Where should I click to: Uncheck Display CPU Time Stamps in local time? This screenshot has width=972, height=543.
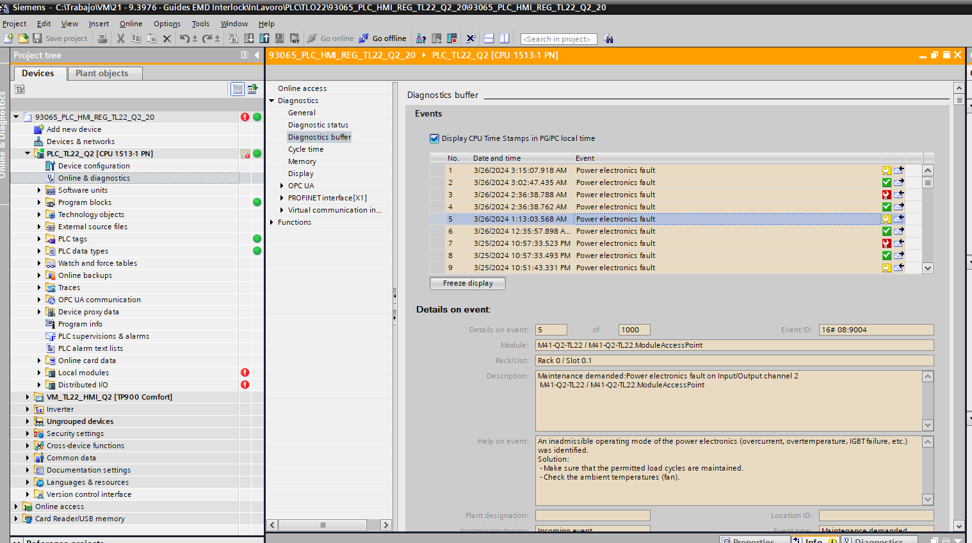pyautogui.click(x=434, y=138)
